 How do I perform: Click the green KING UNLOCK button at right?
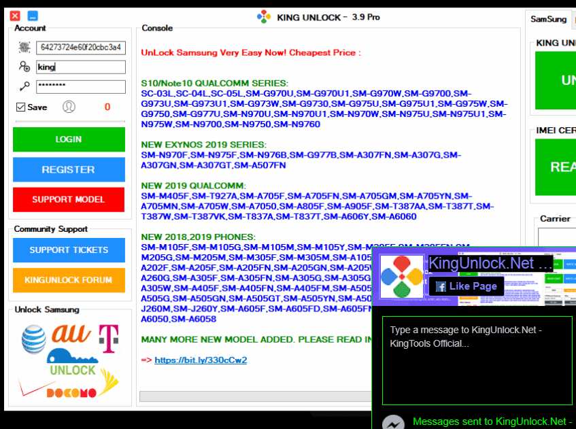click(556, 80)
